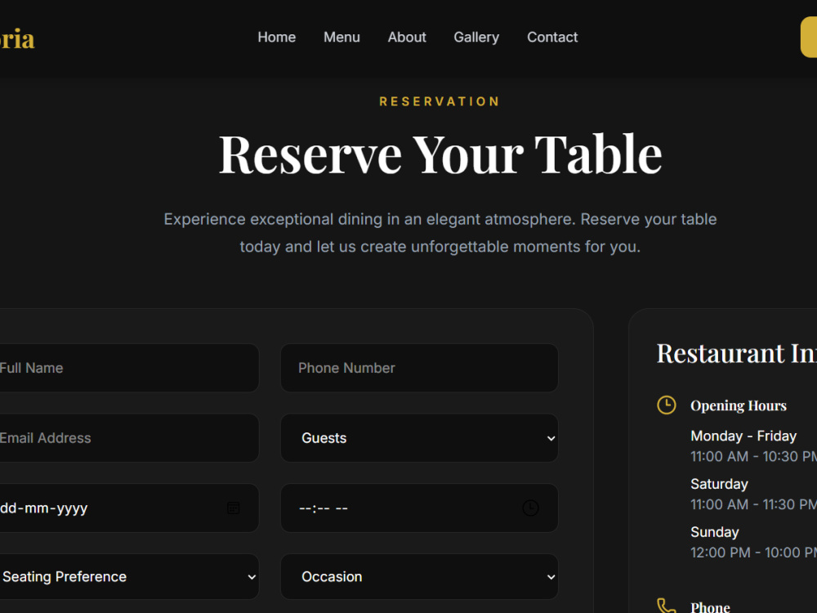Click the 11:00 AM - 11:30 PM hours text
Image resolution: width=817 pixels, height=613 pixels.
pos(753,504)
